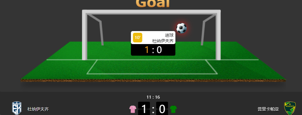The width and height of the screenshot is (302, 115).
Task: Select the 杜纳伊夫齐 team name at bottom left
Action: coord(38,109)
